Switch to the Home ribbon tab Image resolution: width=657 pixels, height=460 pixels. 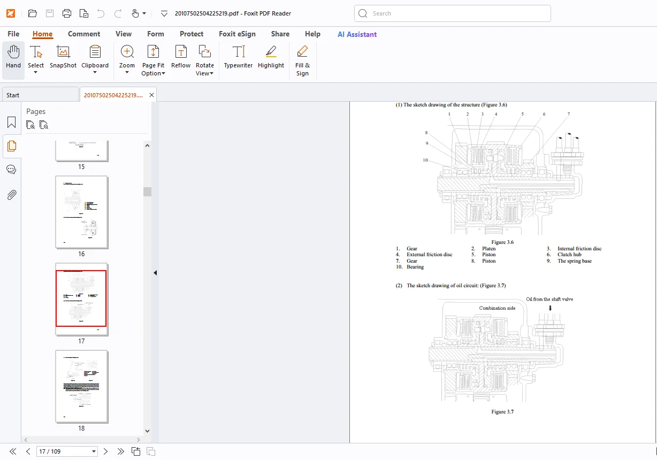tap(42, 34)
